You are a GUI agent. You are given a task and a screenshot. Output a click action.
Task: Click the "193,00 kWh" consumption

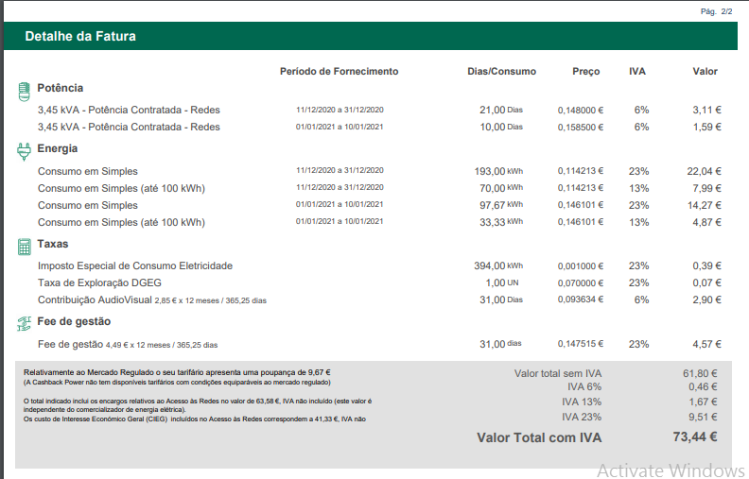click(x=498, y=171)
